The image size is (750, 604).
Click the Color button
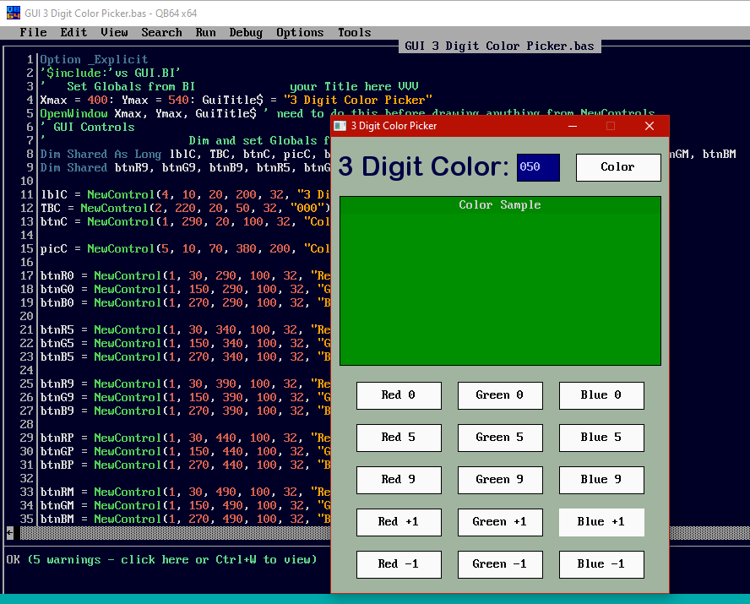tap(618, 167)
